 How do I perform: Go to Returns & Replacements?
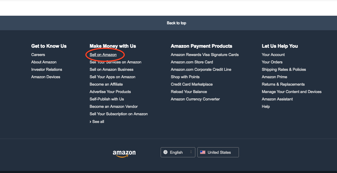[283, 84]
